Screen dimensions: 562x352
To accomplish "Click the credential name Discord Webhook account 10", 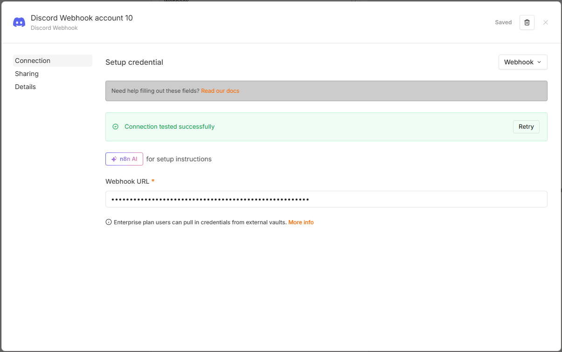I will (82, 18).
